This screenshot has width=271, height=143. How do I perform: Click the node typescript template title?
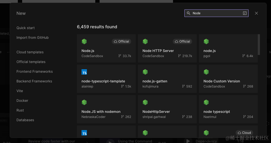pos(217,111)
